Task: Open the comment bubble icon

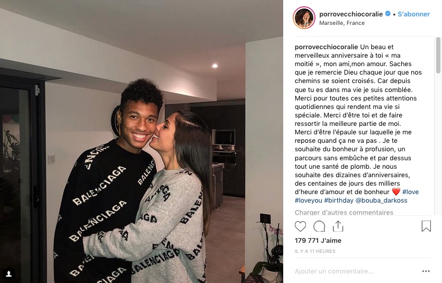Action: point(319,226)
